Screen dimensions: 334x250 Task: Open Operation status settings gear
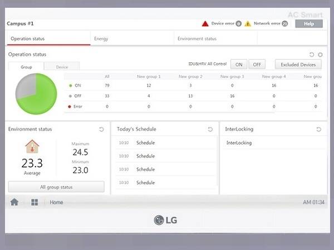pos(320,54)
